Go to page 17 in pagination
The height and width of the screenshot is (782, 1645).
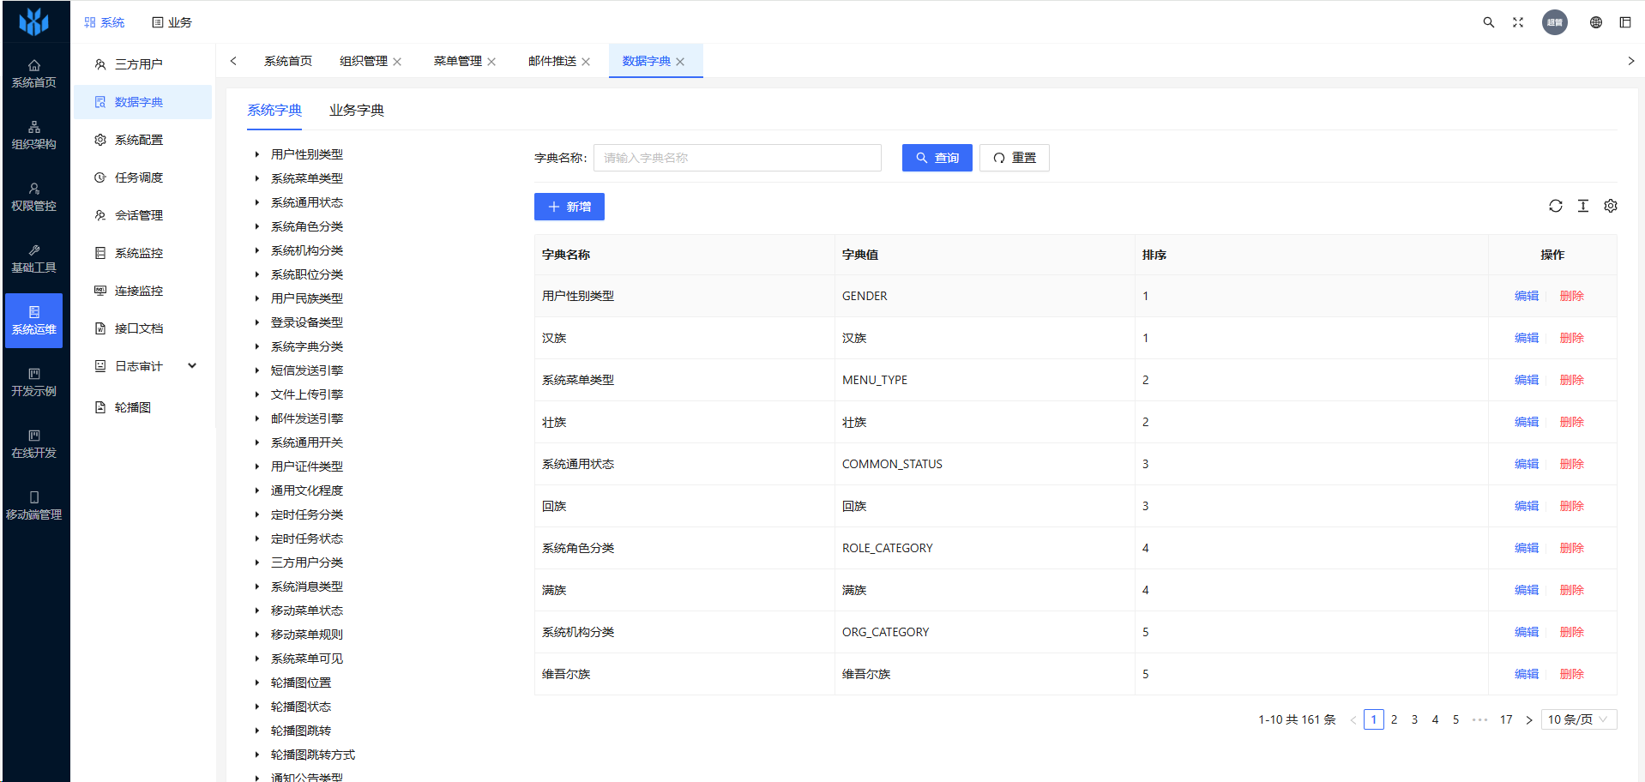pyautogui.click(x=1505, y=719)
